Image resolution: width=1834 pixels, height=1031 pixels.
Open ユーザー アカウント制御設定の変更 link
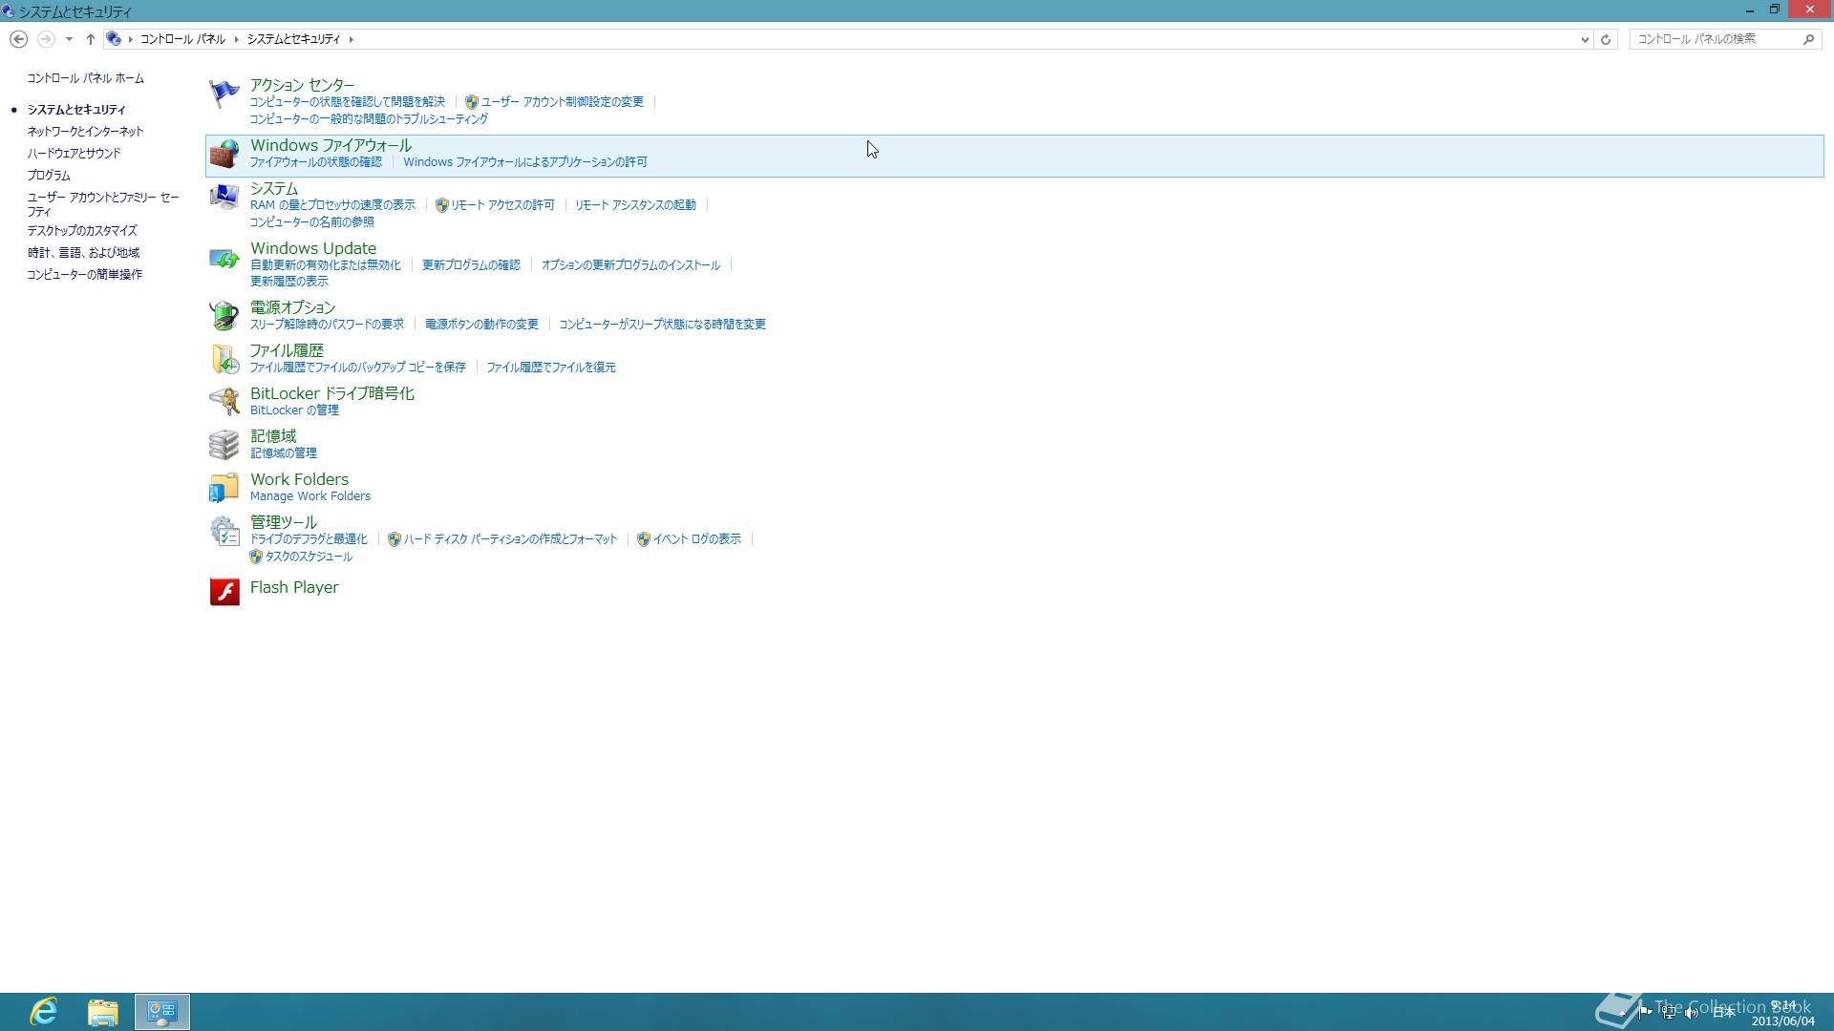pos(562,102)
